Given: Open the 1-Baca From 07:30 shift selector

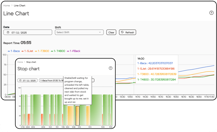Looking at the screenshot, I should [x=51, y=81].
